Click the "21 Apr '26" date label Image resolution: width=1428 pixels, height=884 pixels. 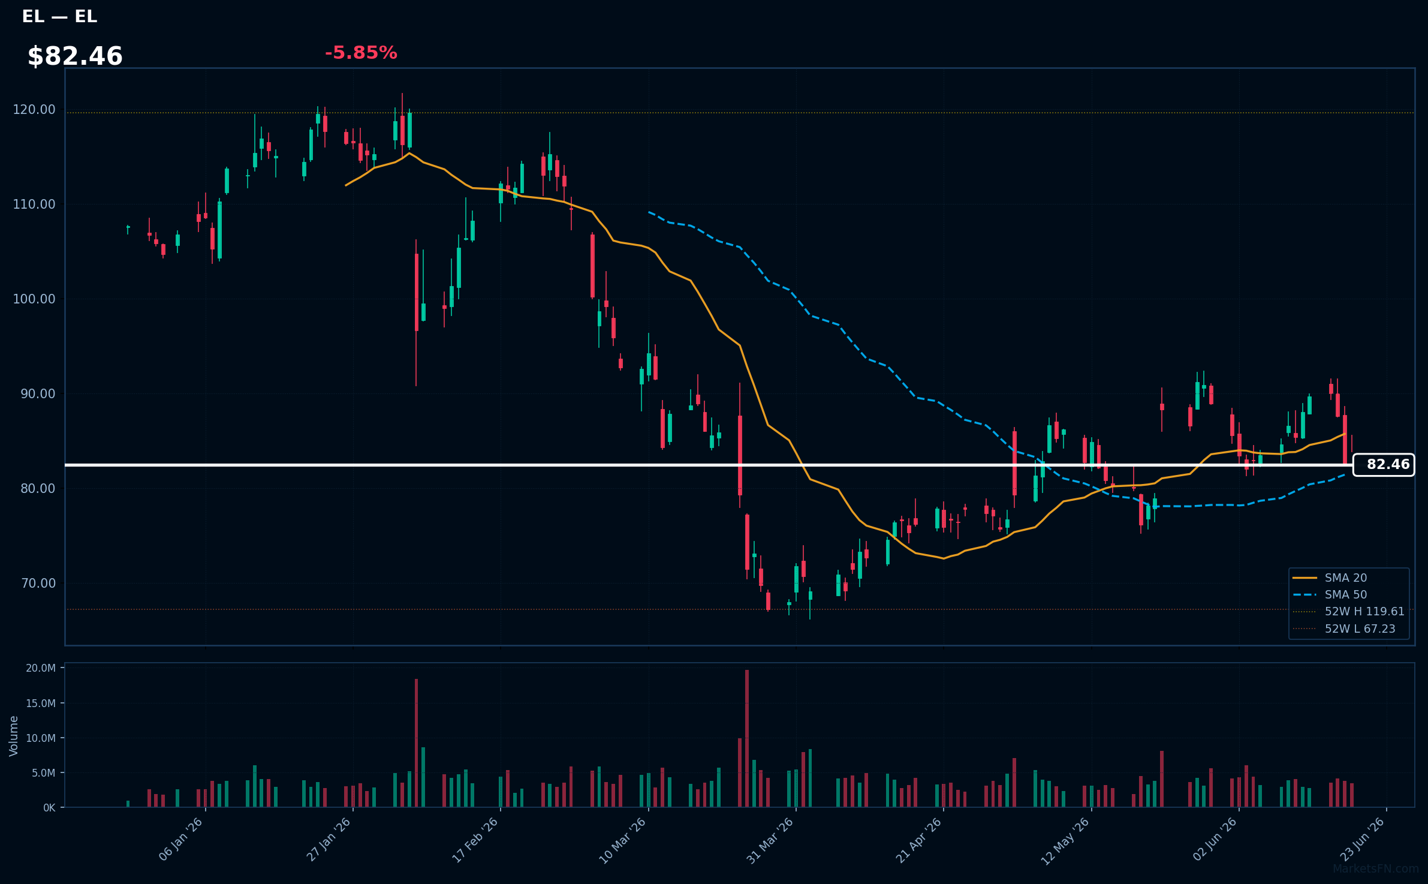[x=918, y=840]
